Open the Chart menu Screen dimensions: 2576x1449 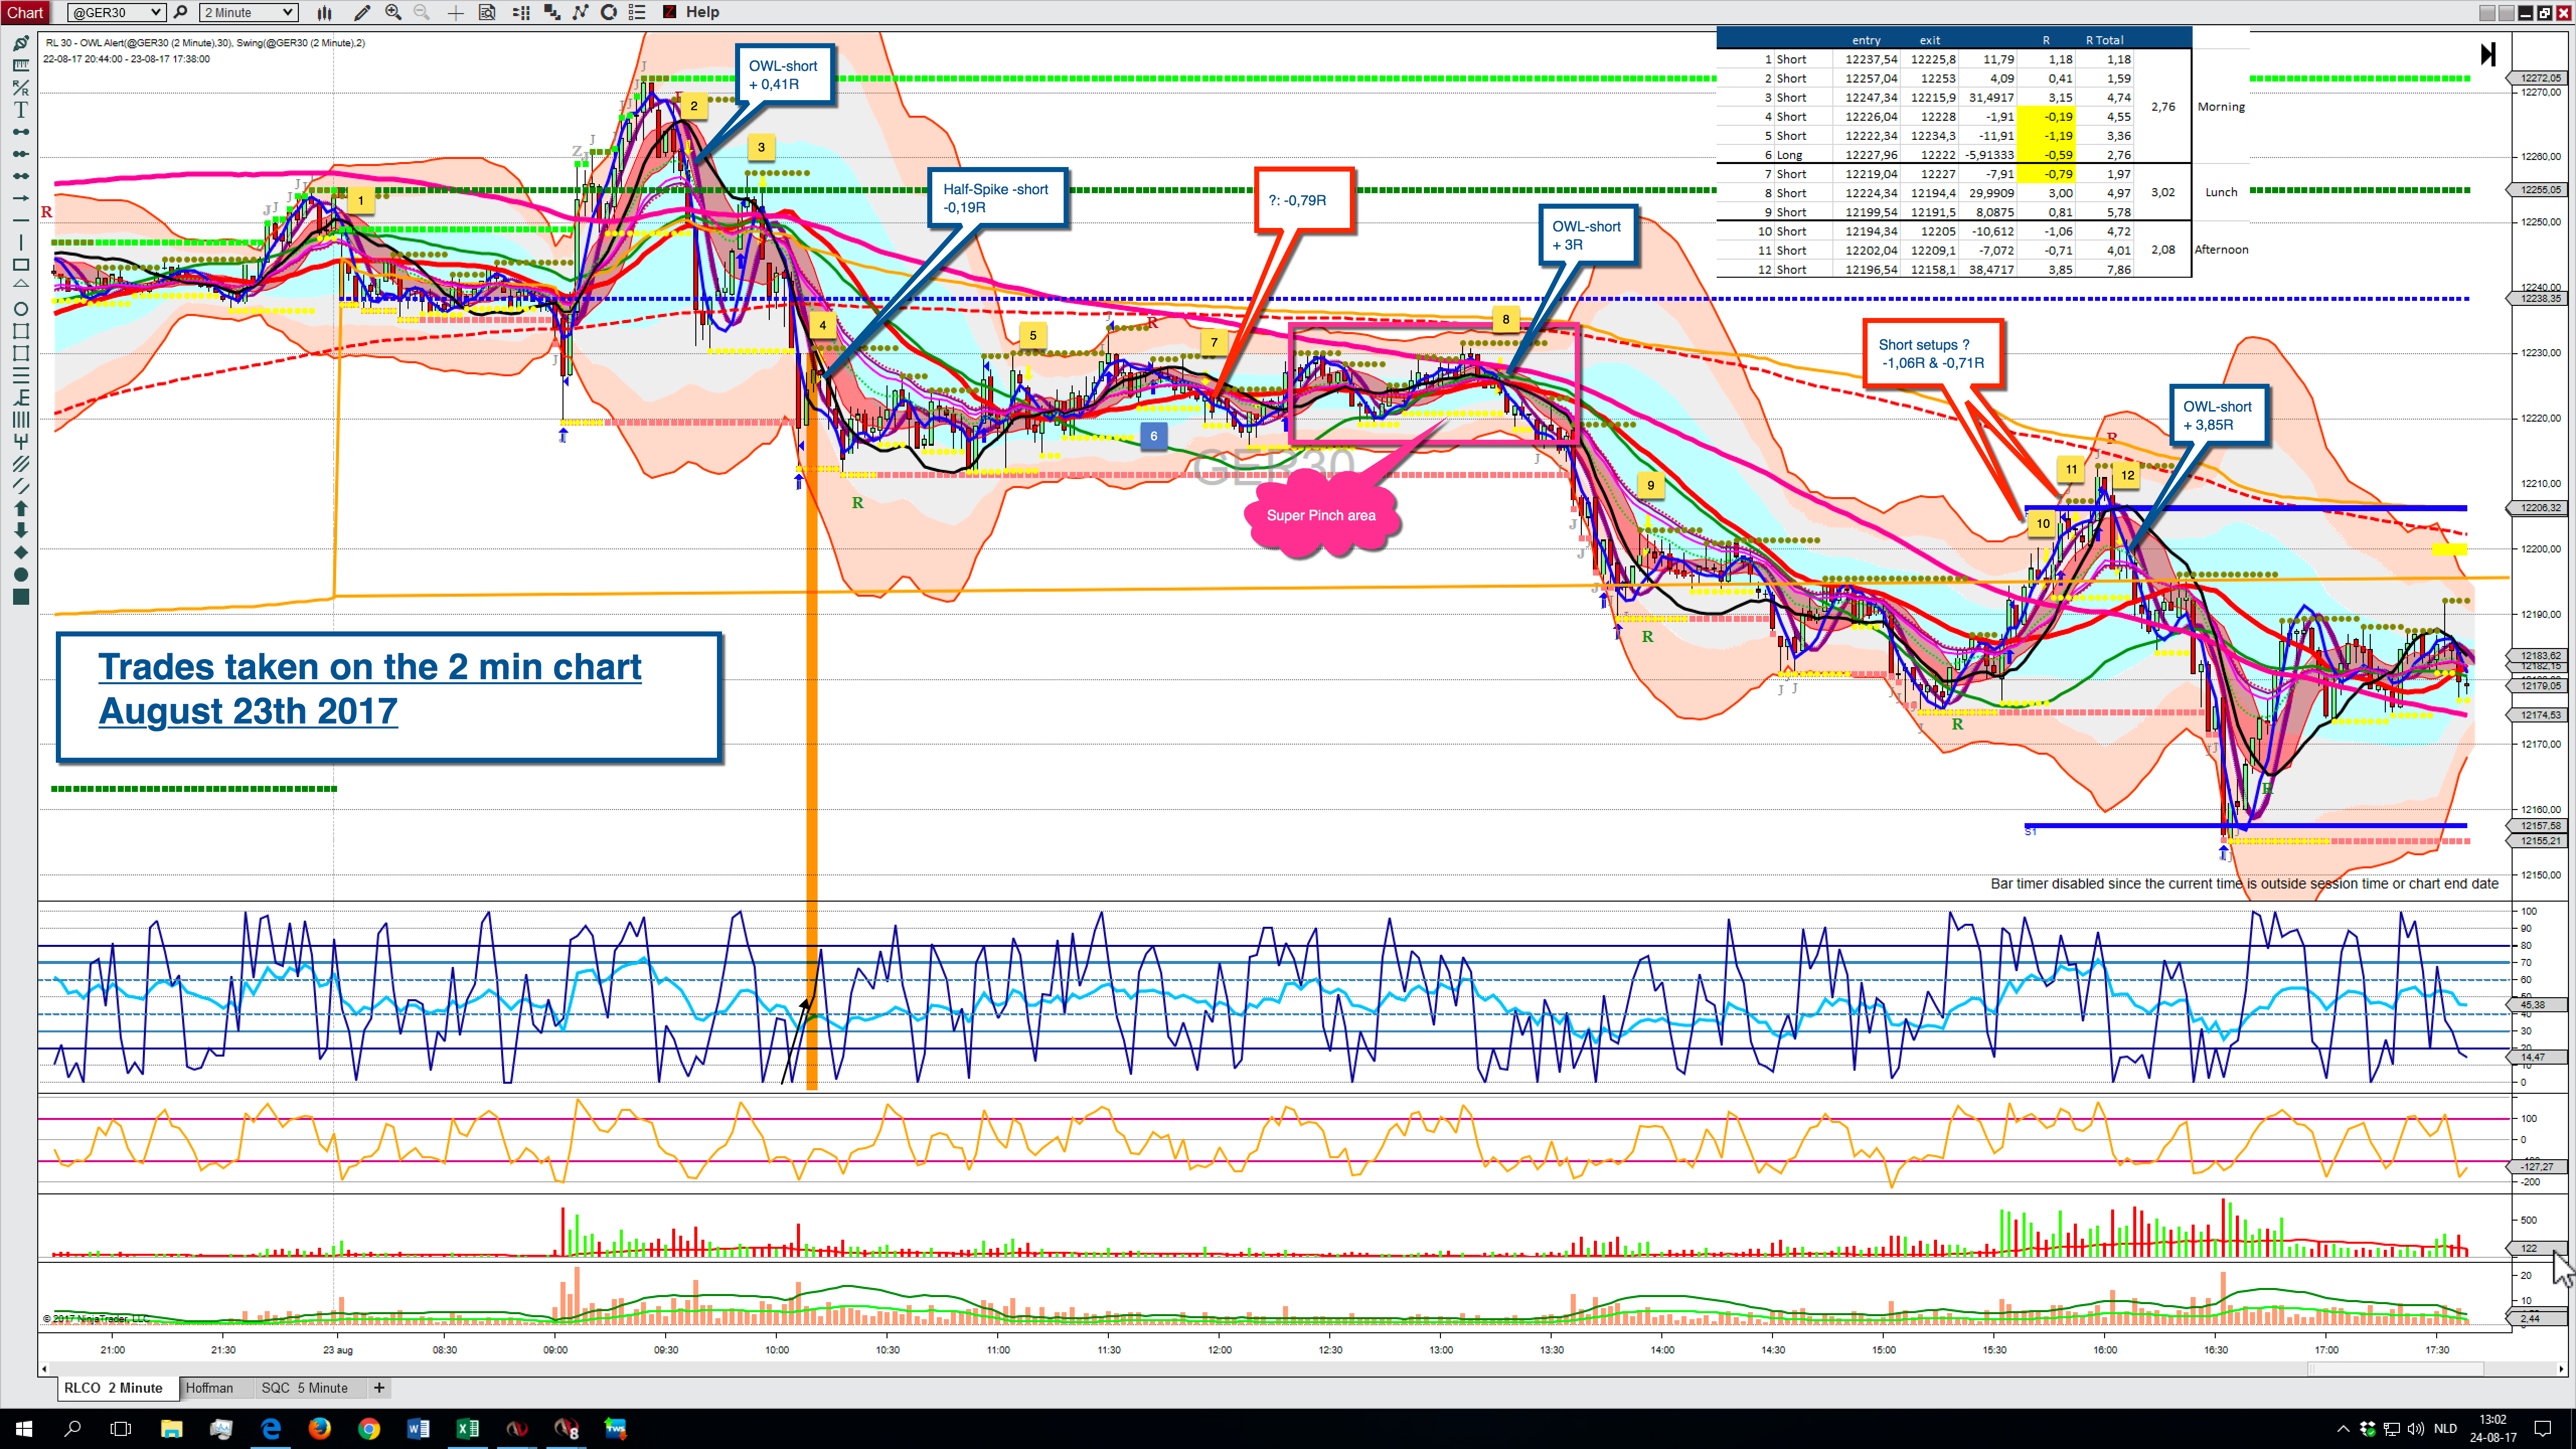click(x=24, y=12)
